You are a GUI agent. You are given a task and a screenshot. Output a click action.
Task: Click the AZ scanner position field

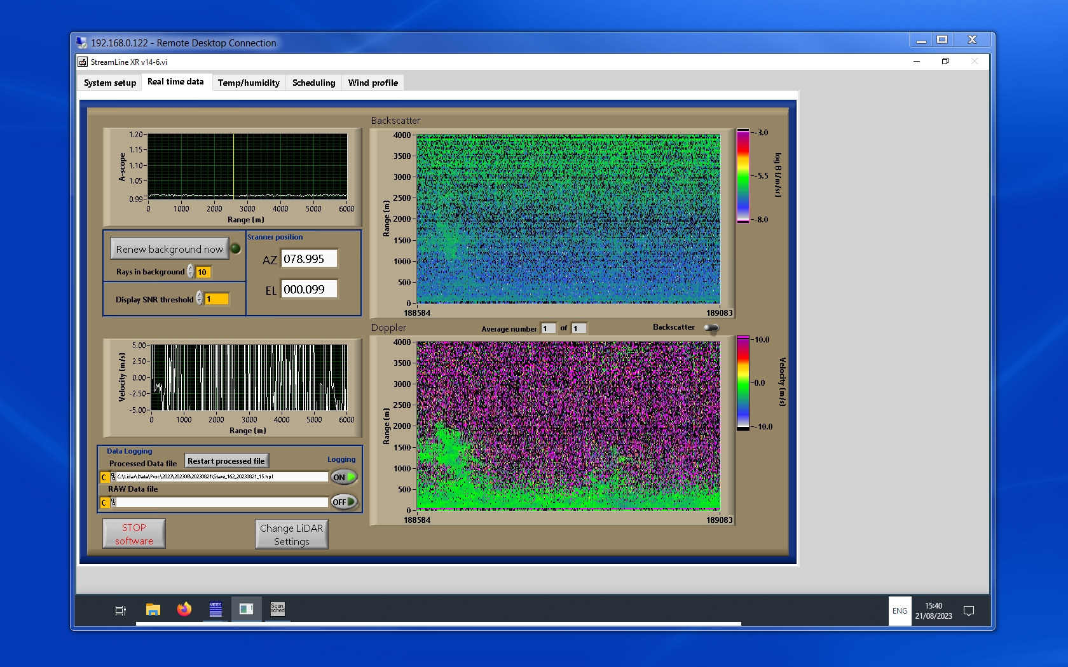309,259
